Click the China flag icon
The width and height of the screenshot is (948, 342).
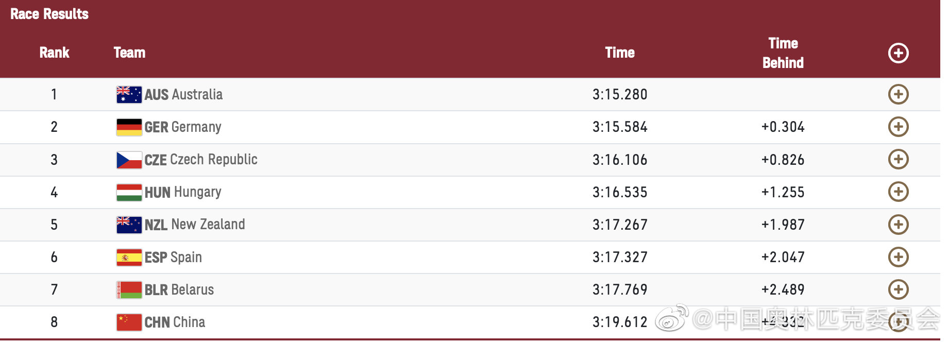[129, 322]
